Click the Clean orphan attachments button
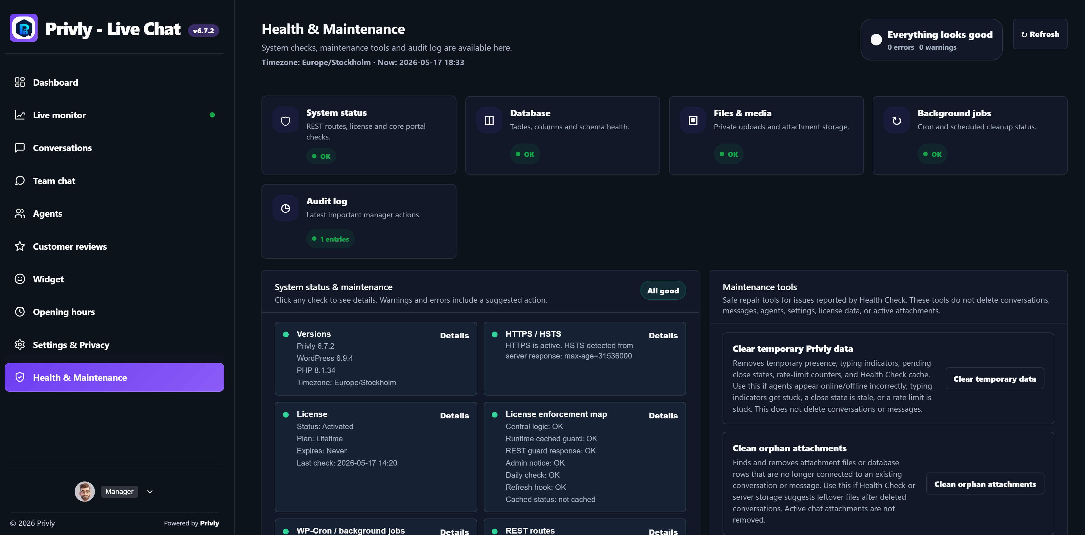Image resolution: width=1085 pixels, height=535 pixels. point(985,483)
